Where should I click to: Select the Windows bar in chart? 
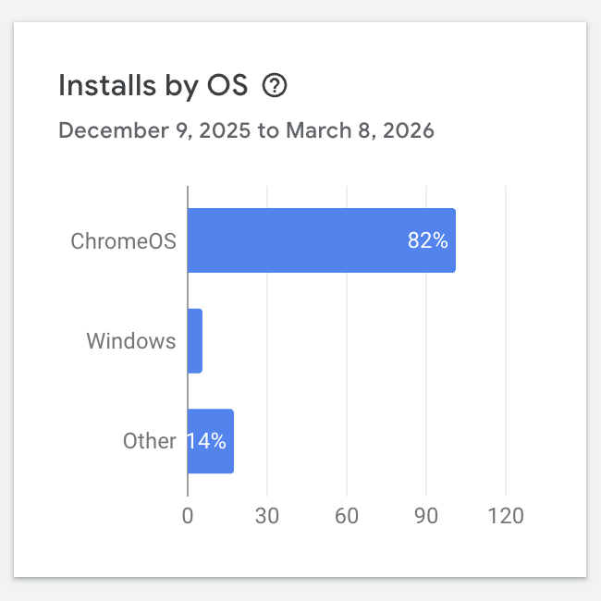pos(195,341)
